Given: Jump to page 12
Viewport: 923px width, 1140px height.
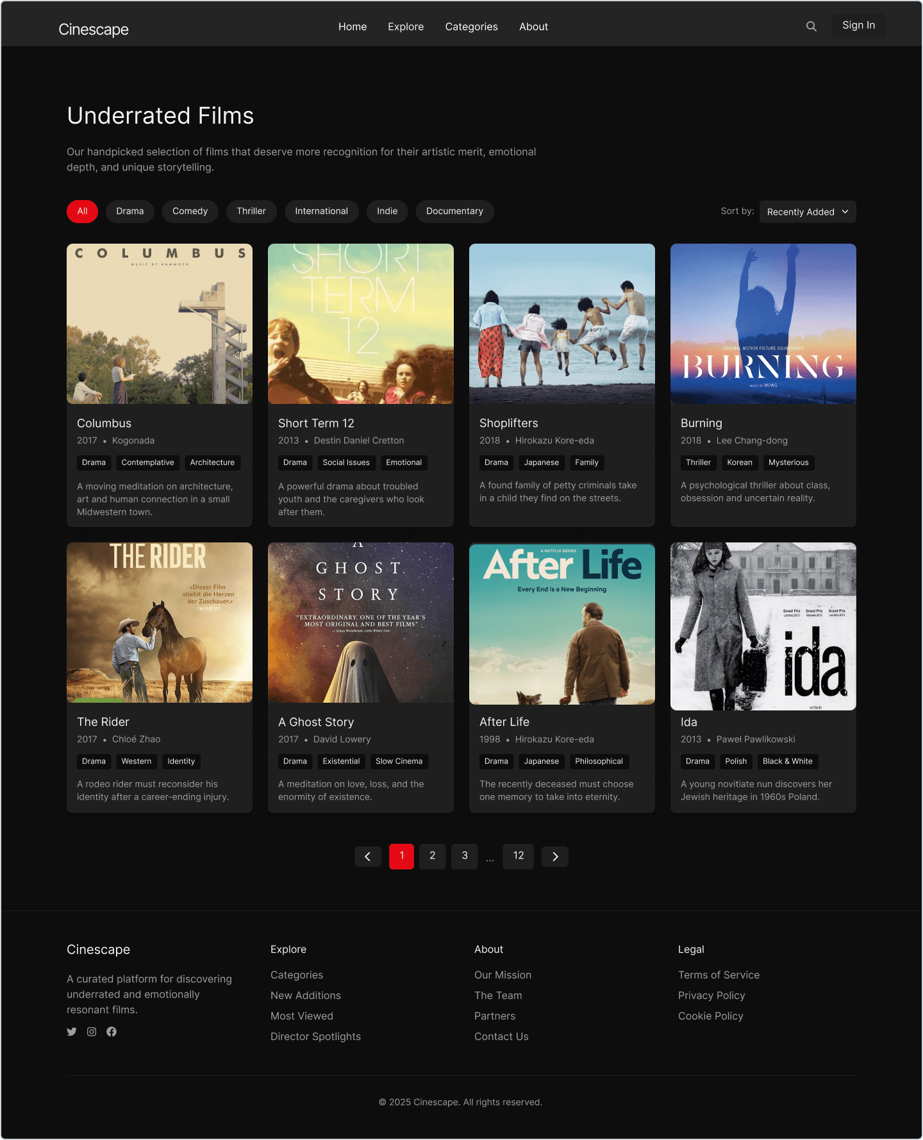Looking at the screenshot, I should click(x=519, y=857).
